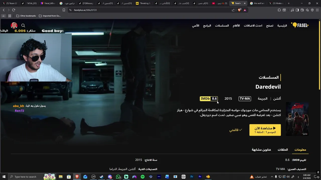This screenshot has width=321, height=180.
Task: Open الأنمي in the site navigation
Action: (196, 25)
